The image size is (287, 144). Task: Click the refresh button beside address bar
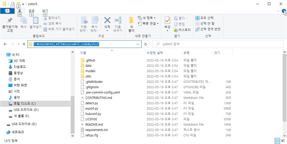(146, 44)
